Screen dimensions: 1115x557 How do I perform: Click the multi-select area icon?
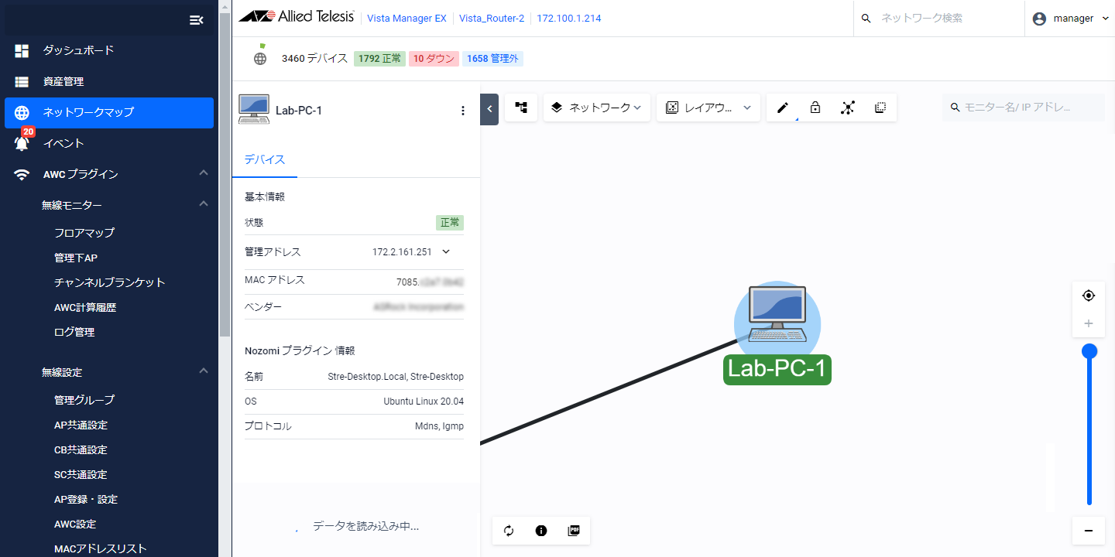[x=880, y=108]
